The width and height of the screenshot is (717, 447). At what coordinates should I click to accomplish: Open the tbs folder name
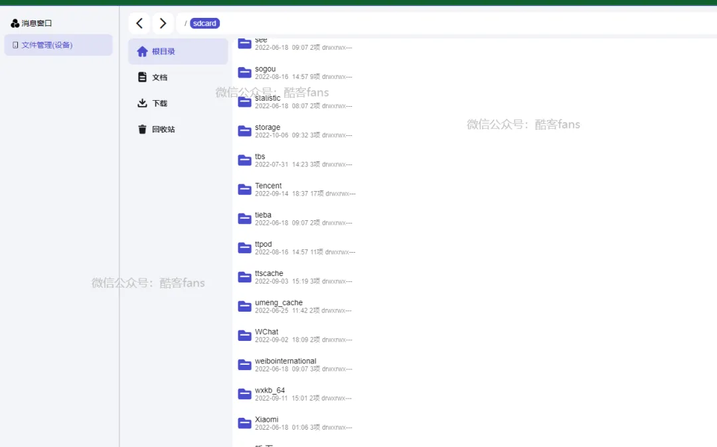(x=260, y=157)
